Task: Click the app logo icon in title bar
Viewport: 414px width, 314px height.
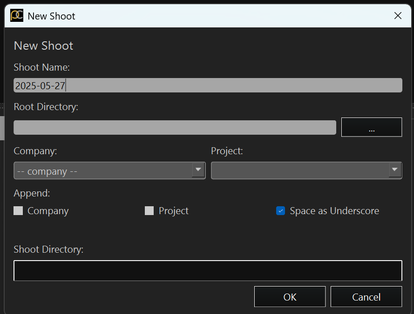Action: point(17,15)
